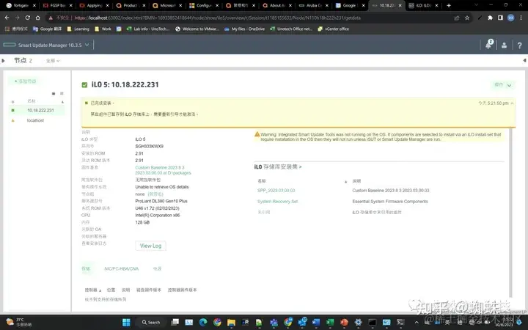Open the browser side panel icon

(x=500, y=18)
